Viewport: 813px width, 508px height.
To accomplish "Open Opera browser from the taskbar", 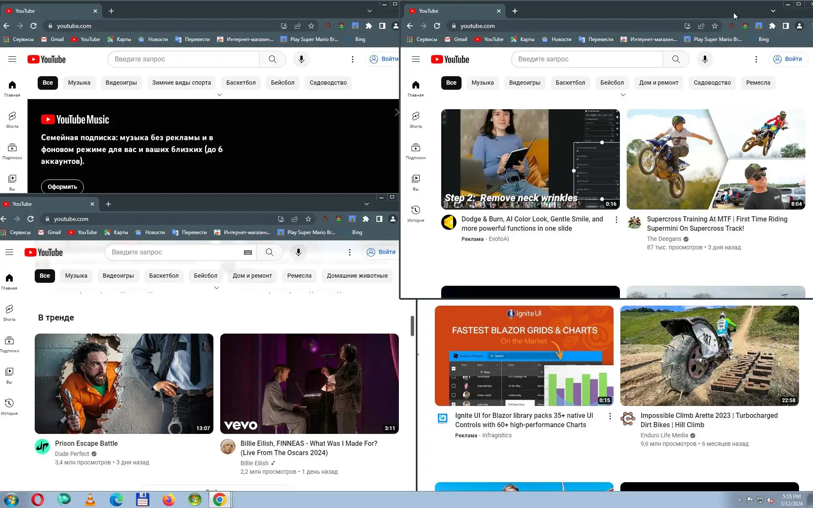I will (x=37, y=500).
